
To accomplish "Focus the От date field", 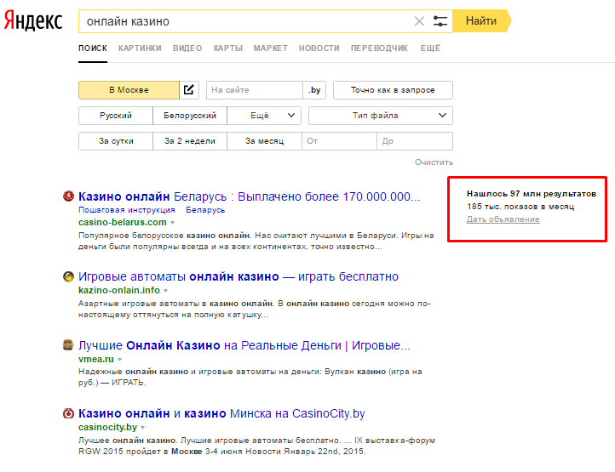I will point(339,141).
